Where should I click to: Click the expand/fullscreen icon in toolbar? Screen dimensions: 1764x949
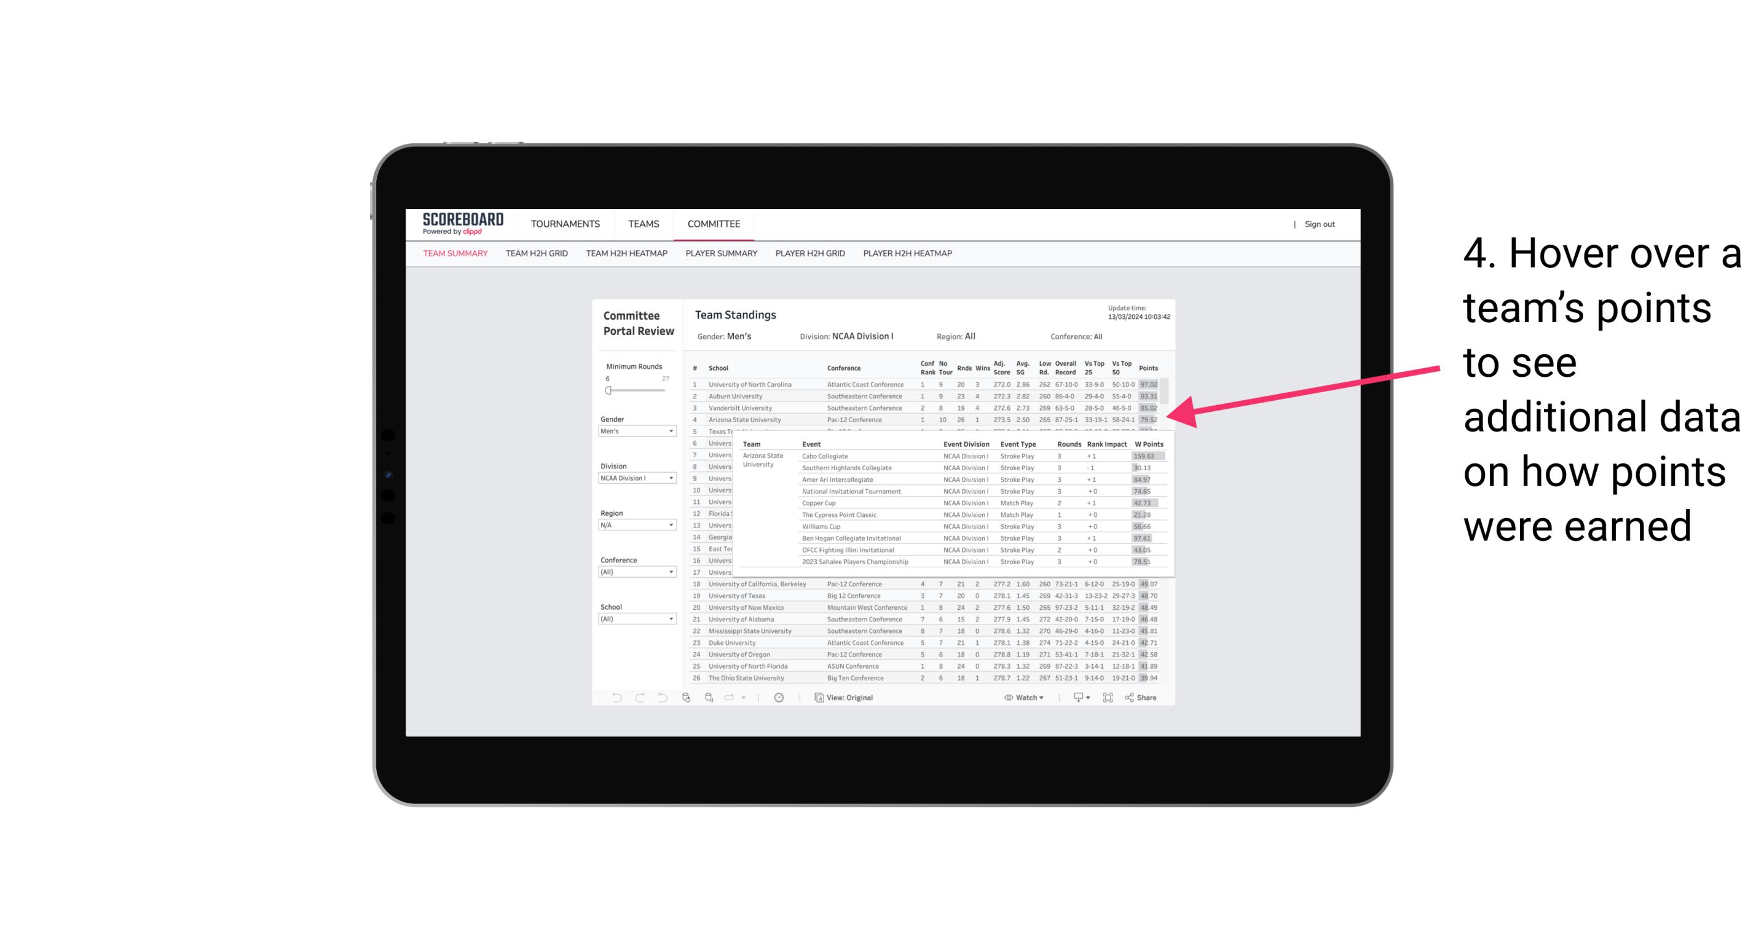1109,698
